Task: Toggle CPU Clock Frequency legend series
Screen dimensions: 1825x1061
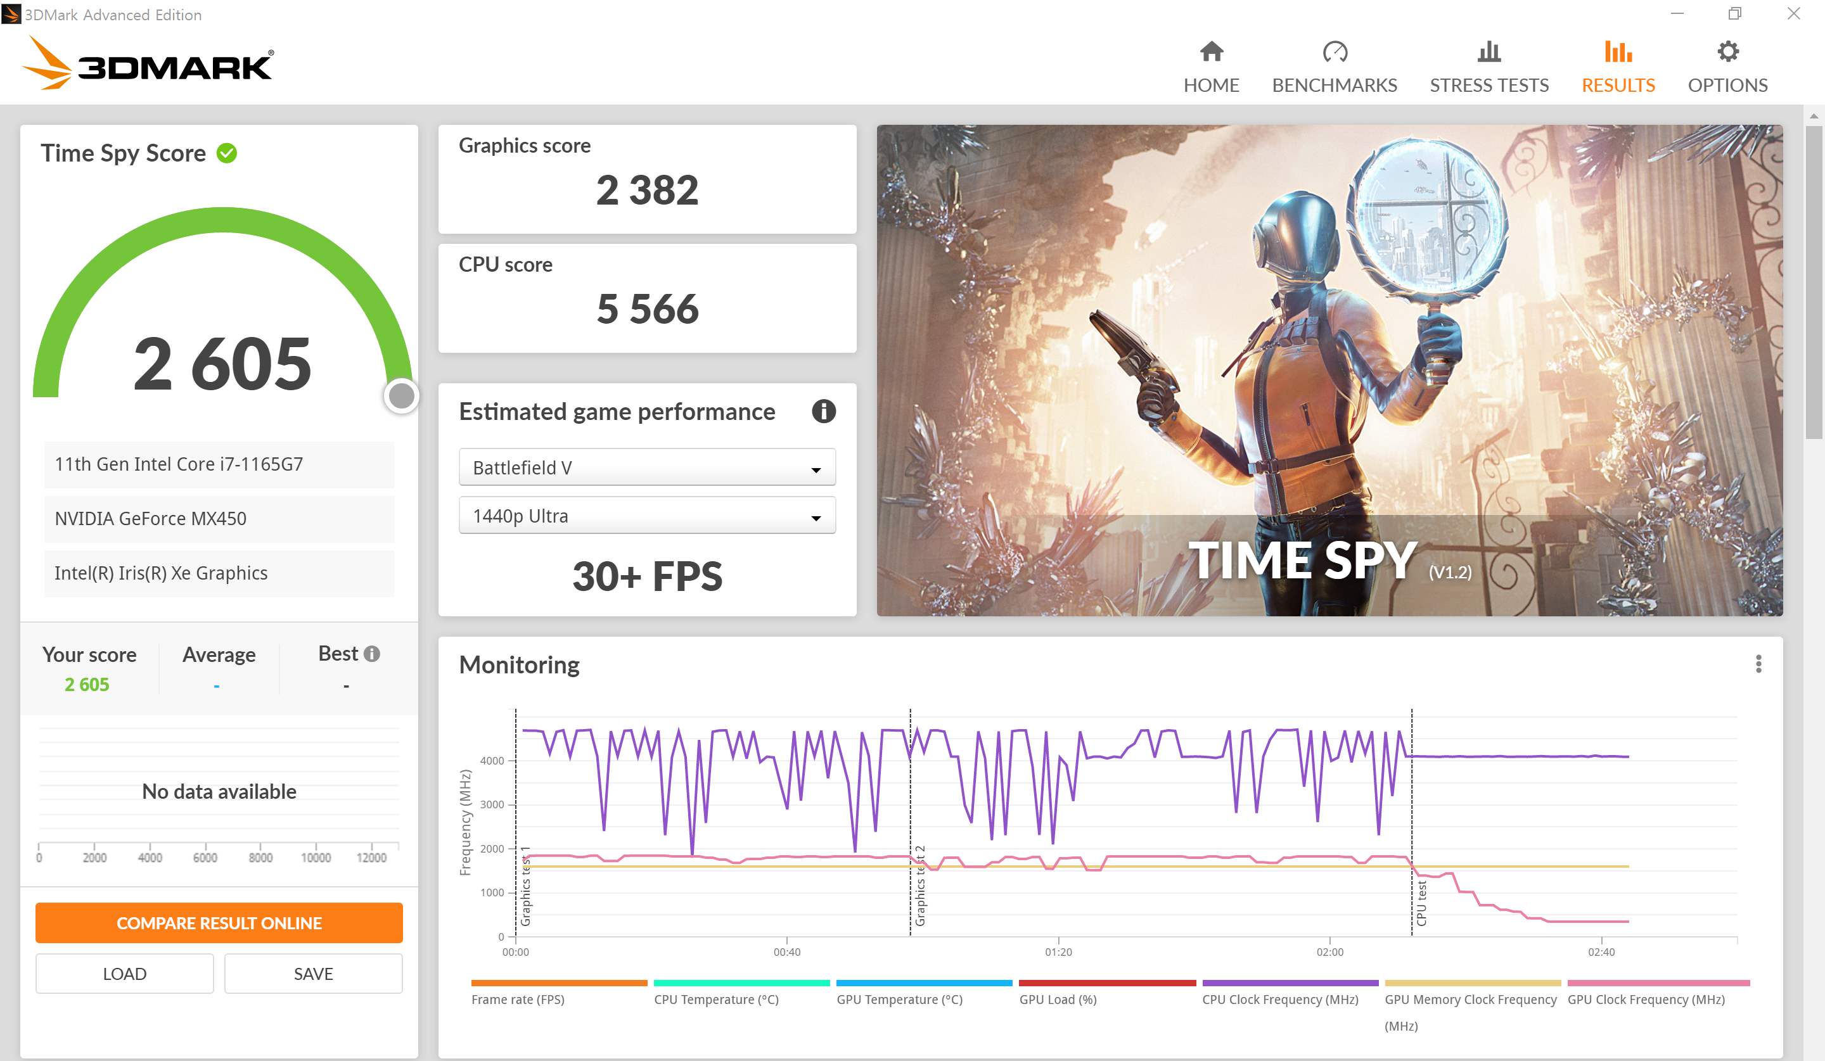Action: [1279, 999]
